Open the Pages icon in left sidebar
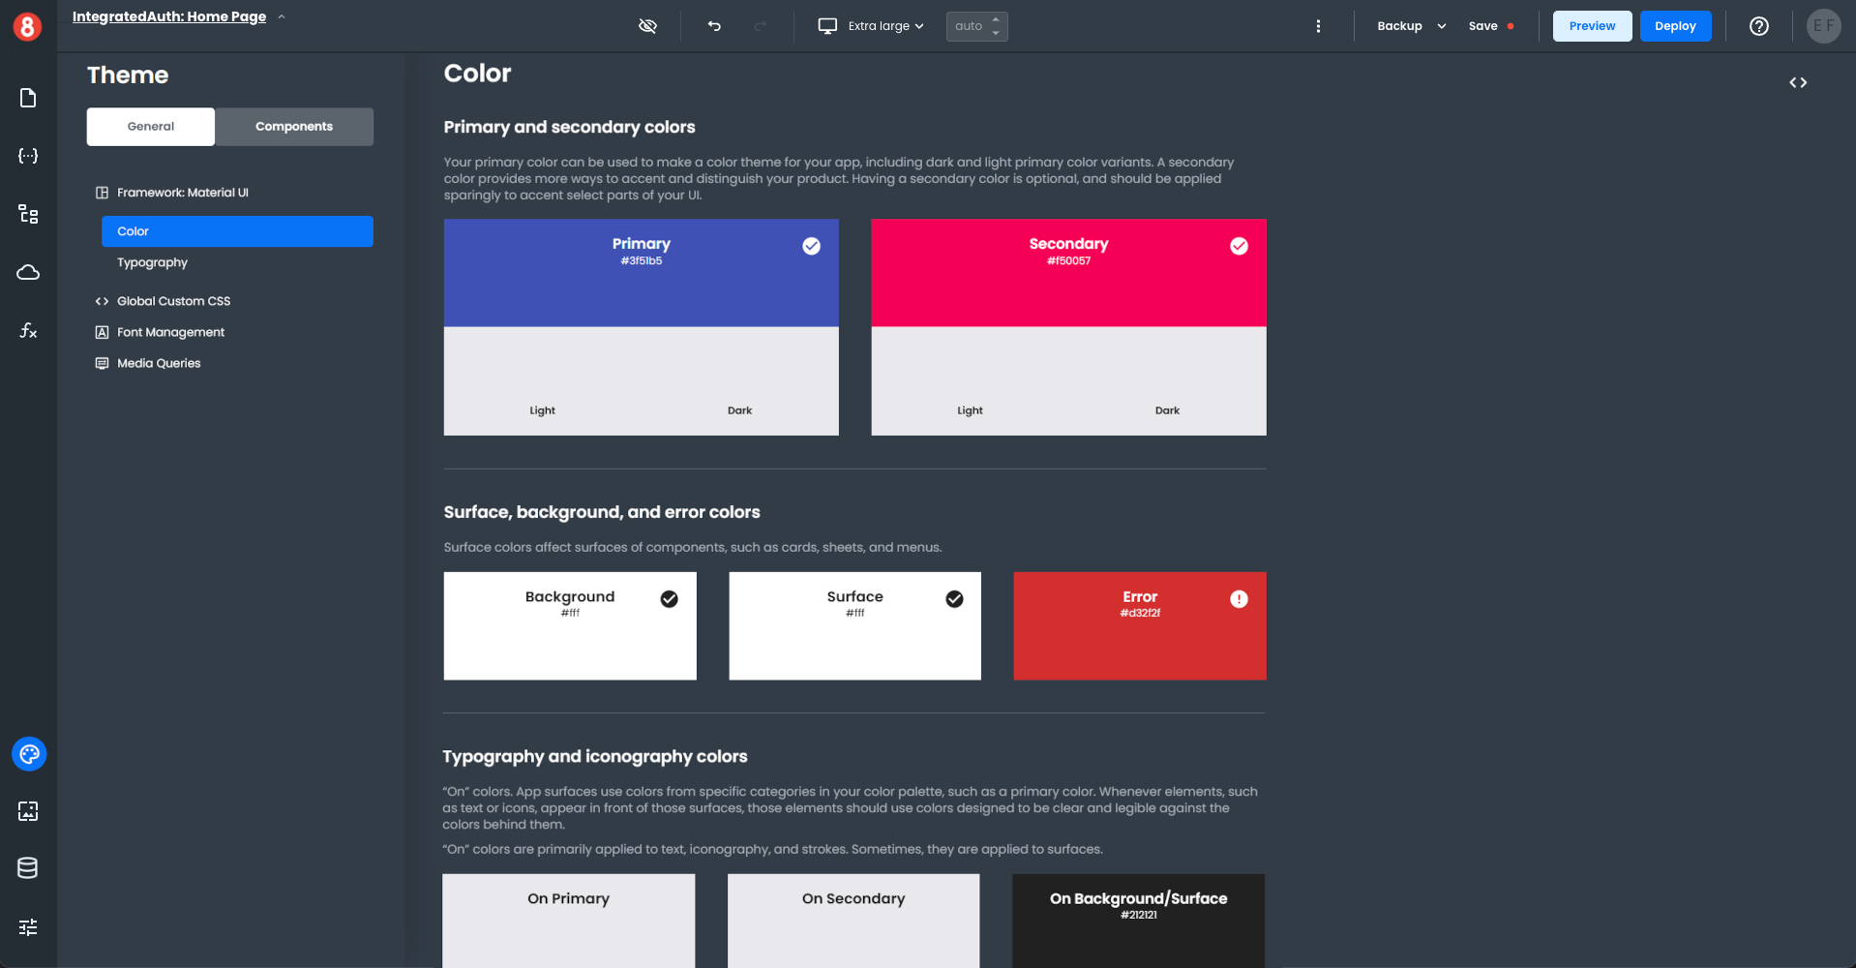 point(28,98)
